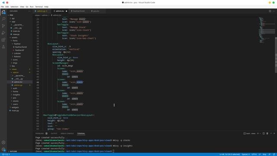Maximize the terminal panel size
The image size is (277, 156).
[271, 133]
